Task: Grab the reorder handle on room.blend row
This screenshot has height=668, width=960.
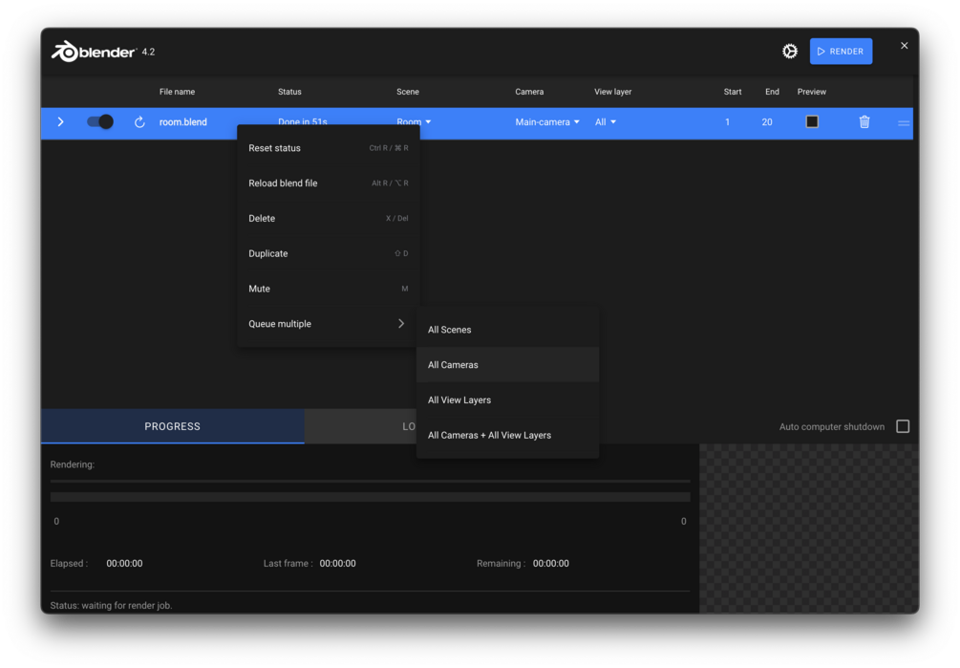Action: point(903,123)
